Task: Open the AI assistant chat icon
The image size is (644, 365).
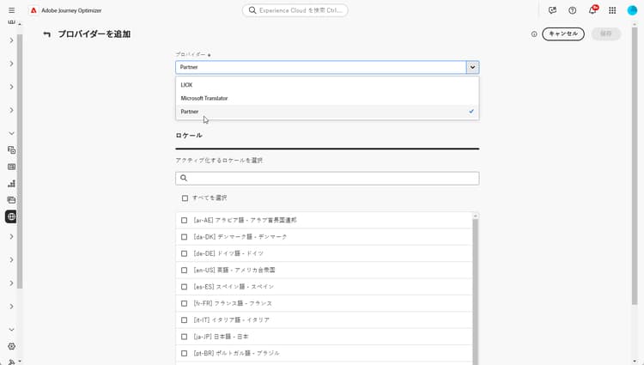Action: pyautogui.click(x=553, y=10)
